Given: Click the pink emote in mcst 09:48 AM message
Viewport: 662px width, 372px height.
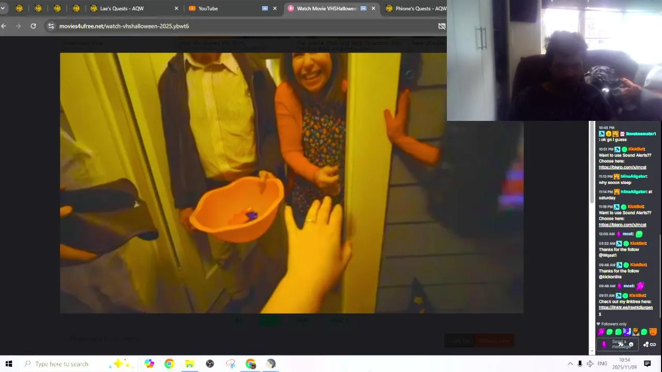Looking at the screenshot, I should pos(640,286).
